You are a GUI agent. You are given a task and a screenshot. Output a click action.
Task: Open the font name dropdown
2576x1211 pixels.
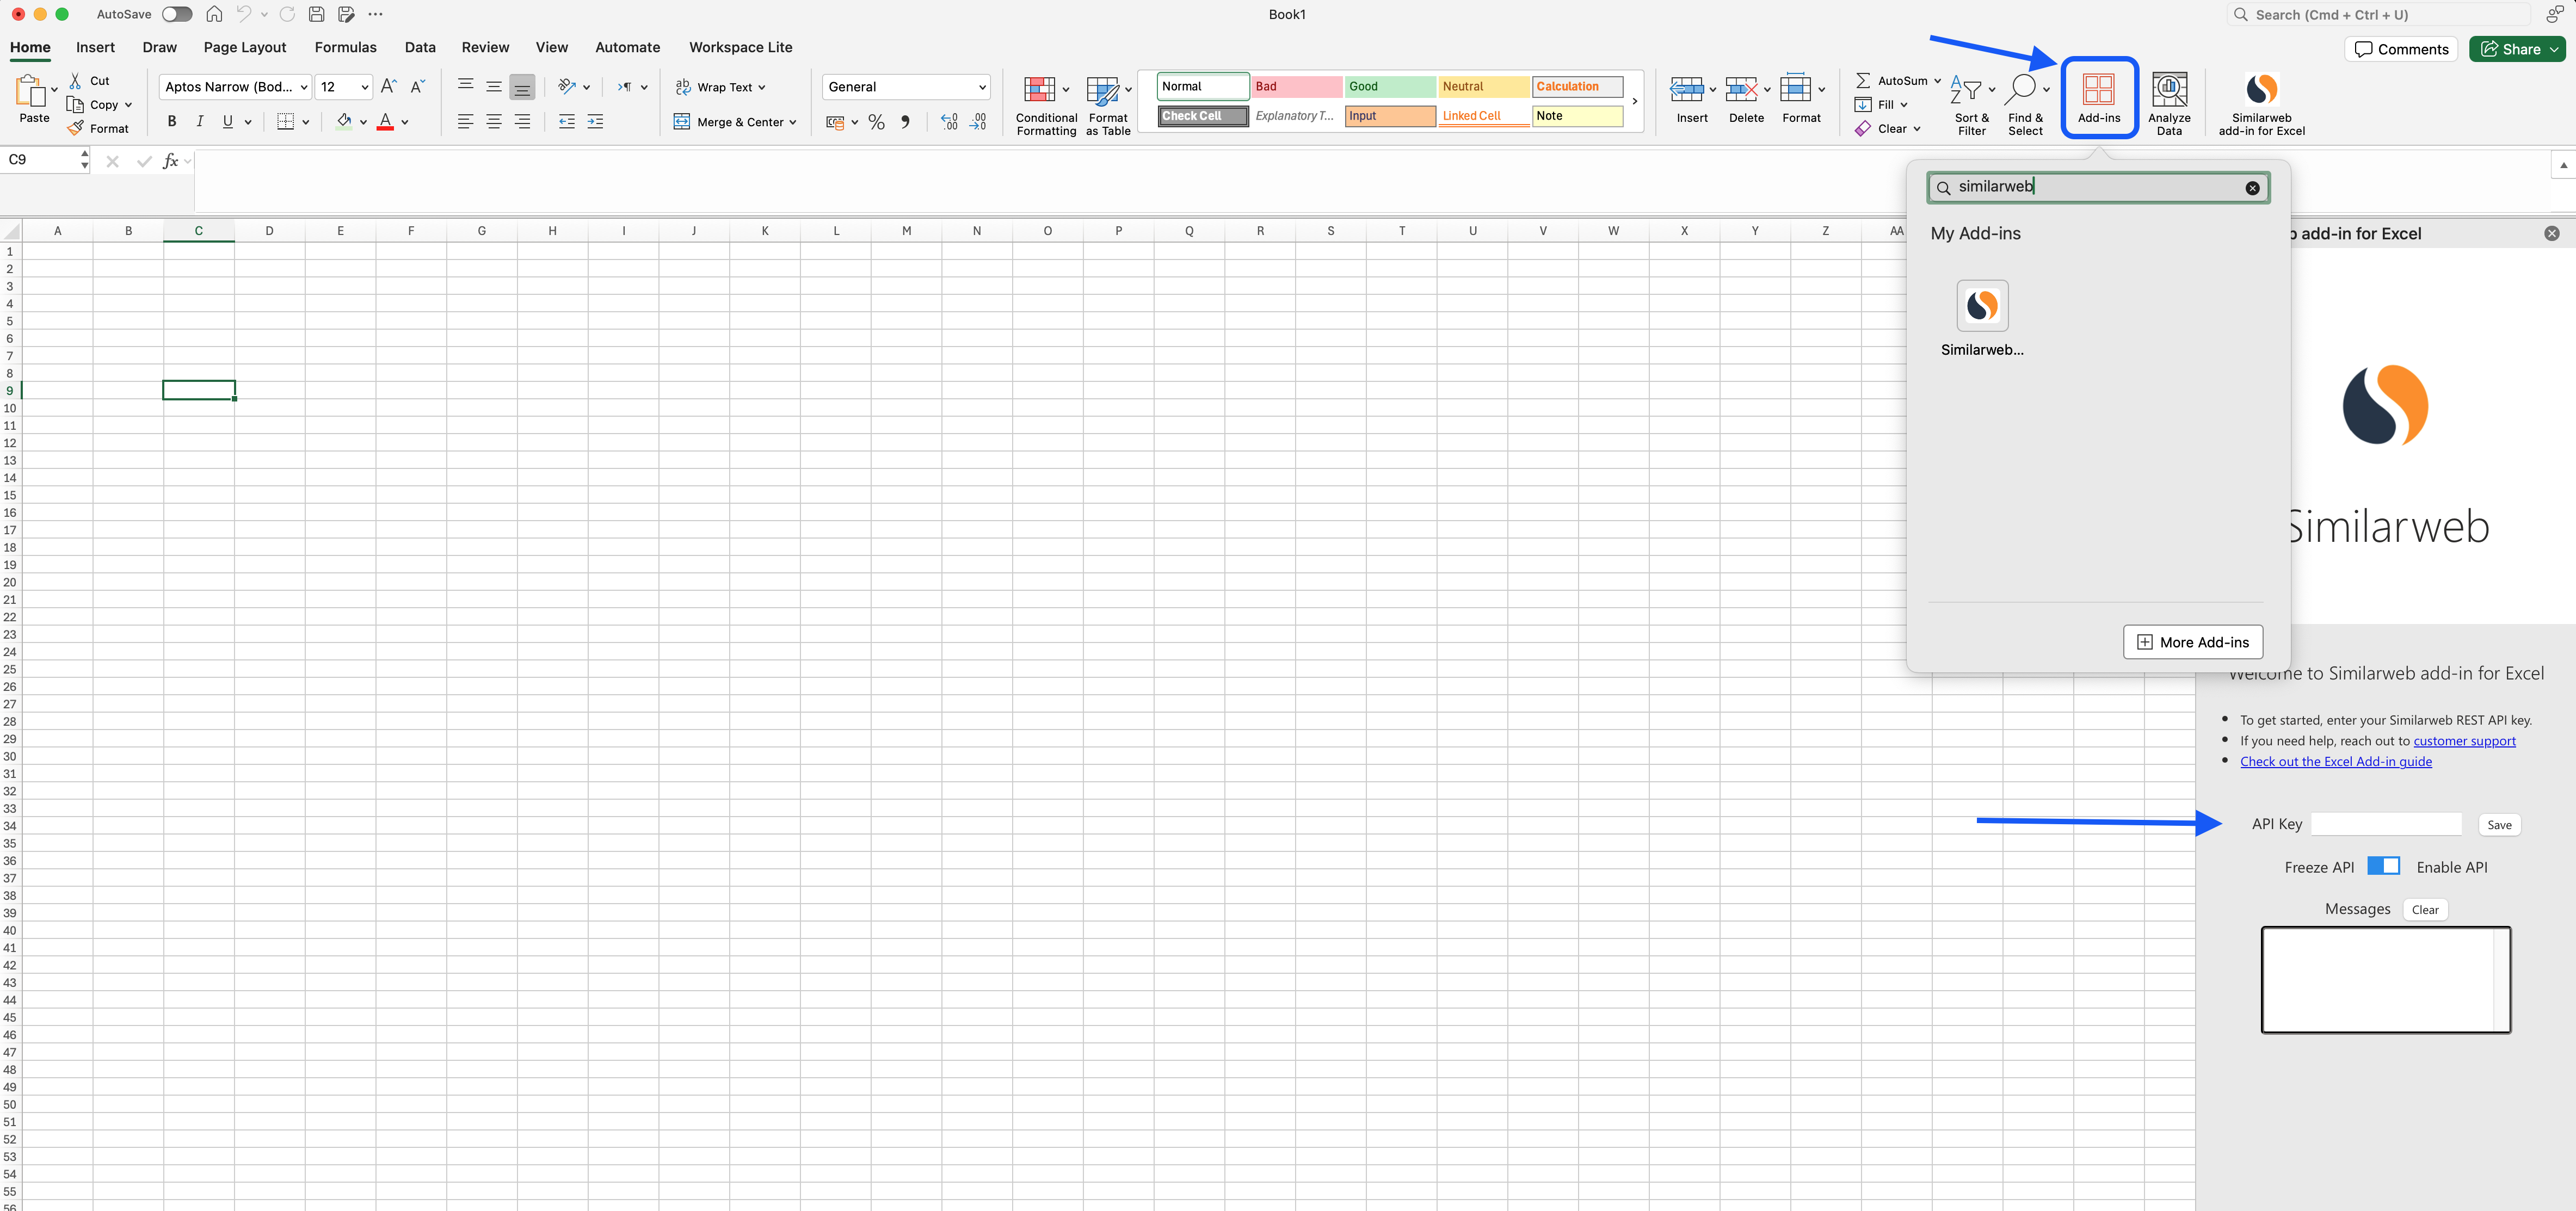tap(303, 87)
